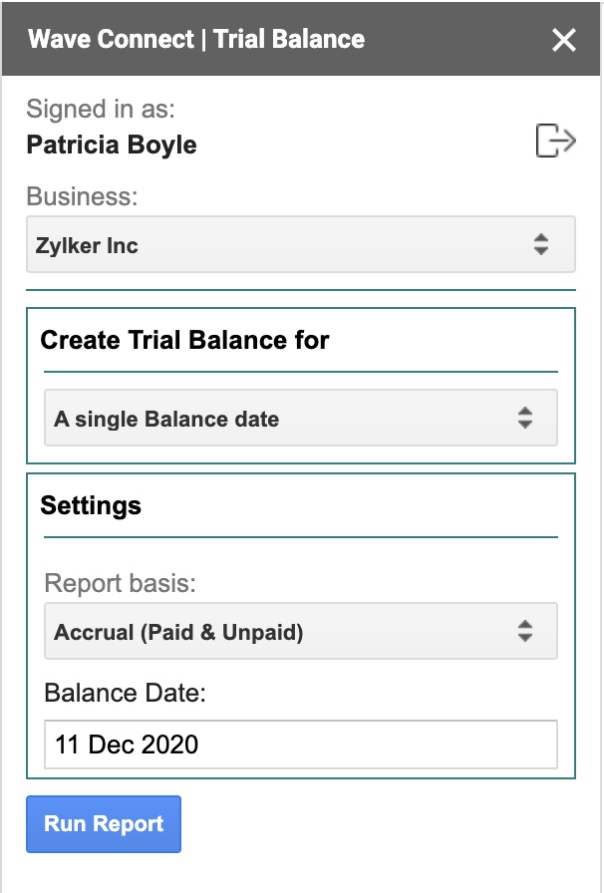Open the Business dropdown showing Zylker Inc
The height and width of the screenshot is (893, 604).
point(299,243)
